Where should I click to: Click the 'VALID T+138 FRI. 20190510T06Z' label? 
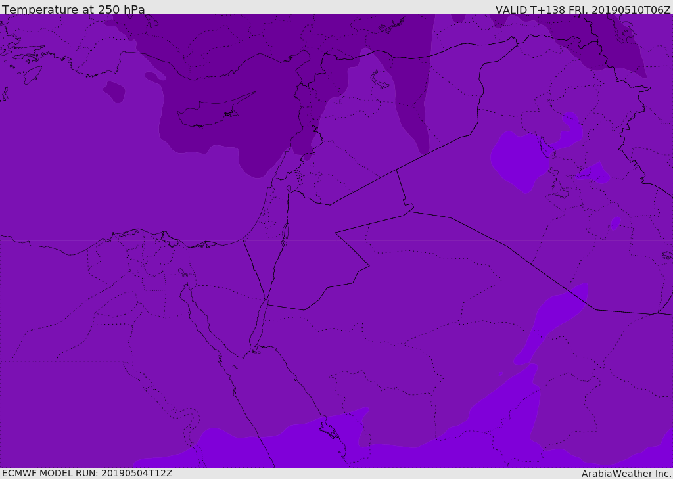583,9
